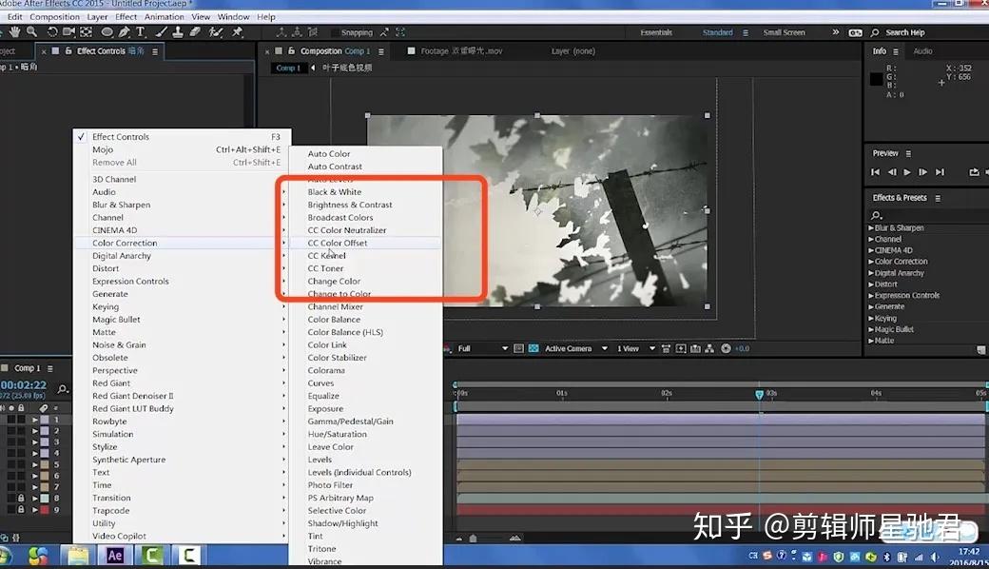Click layer 9 red label color swatch
Screen dimensions: 989x569
[x=45, y=509]
